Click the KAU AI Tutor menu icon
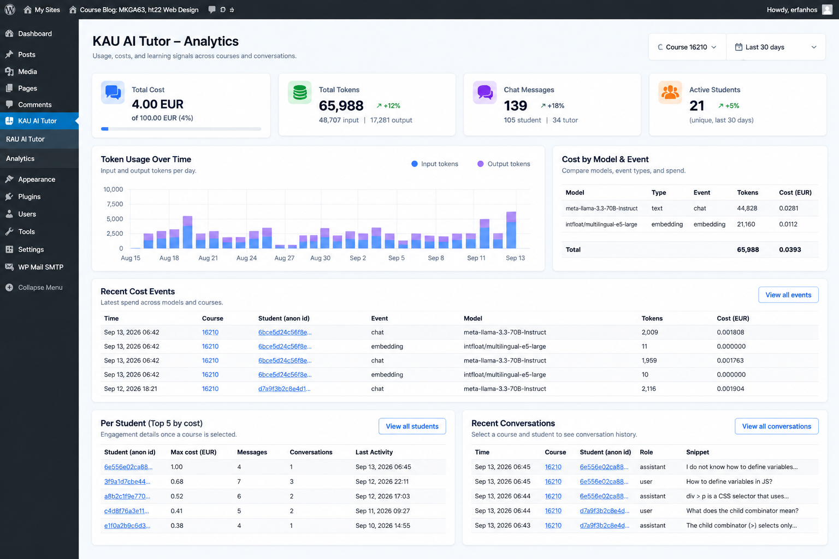839x559 pixels. point(9,121)
